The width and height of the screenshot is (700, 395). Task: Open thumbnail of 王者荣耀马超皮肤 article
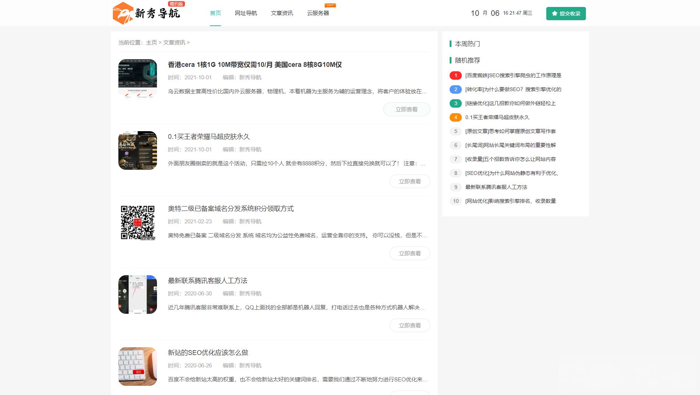137,150
